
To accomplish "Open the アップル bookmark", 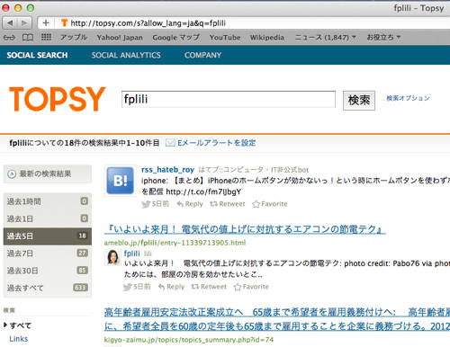I will click(74, 38).
